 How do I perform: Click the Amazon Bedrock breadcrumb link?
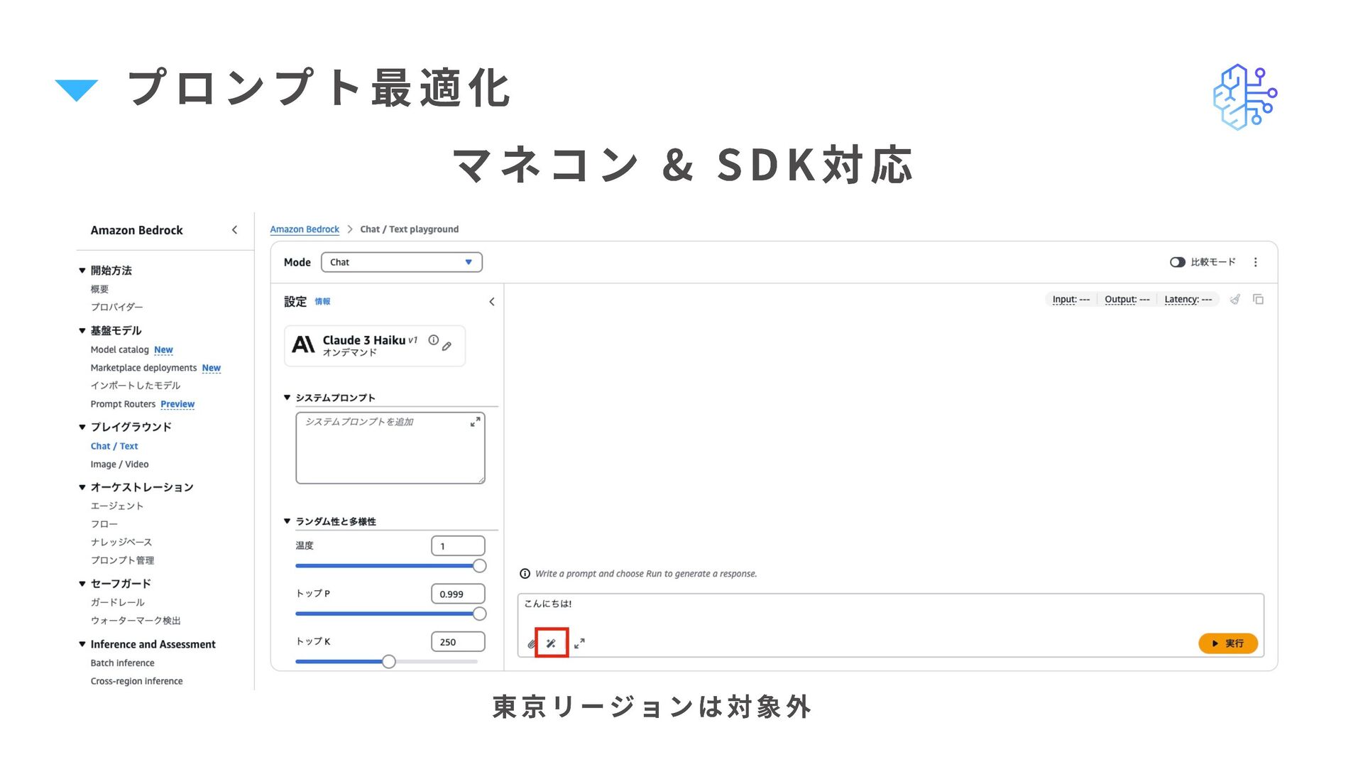(305, 229)
